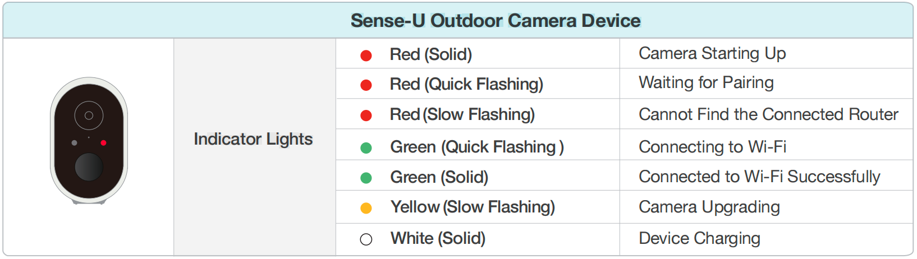Select the Camera Starting Up text
The image size is (917, 259).
point(712,53)
